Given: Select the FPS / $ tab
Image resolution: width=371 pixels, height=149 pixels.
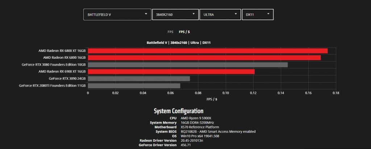Looking at the screenshot, I should 185,32.
